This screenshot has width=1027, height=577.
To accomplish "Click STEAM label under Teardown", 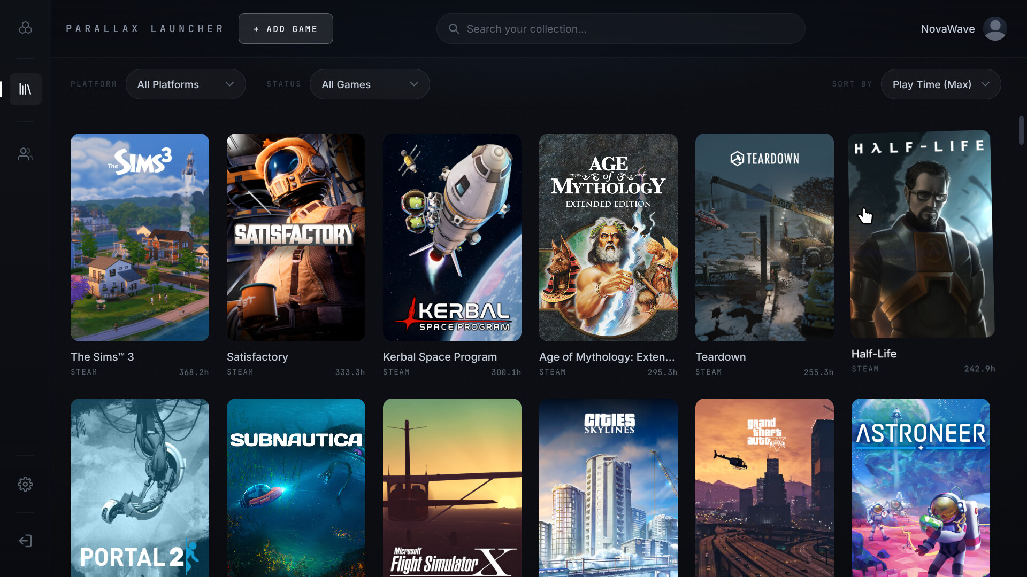I will click(709, 372).
